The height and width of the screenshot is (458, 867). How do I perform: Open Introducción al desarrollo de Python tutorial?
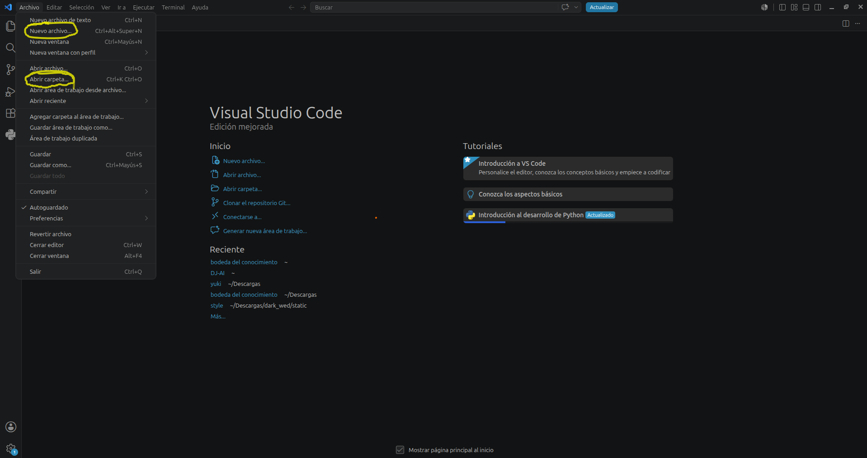568,215
